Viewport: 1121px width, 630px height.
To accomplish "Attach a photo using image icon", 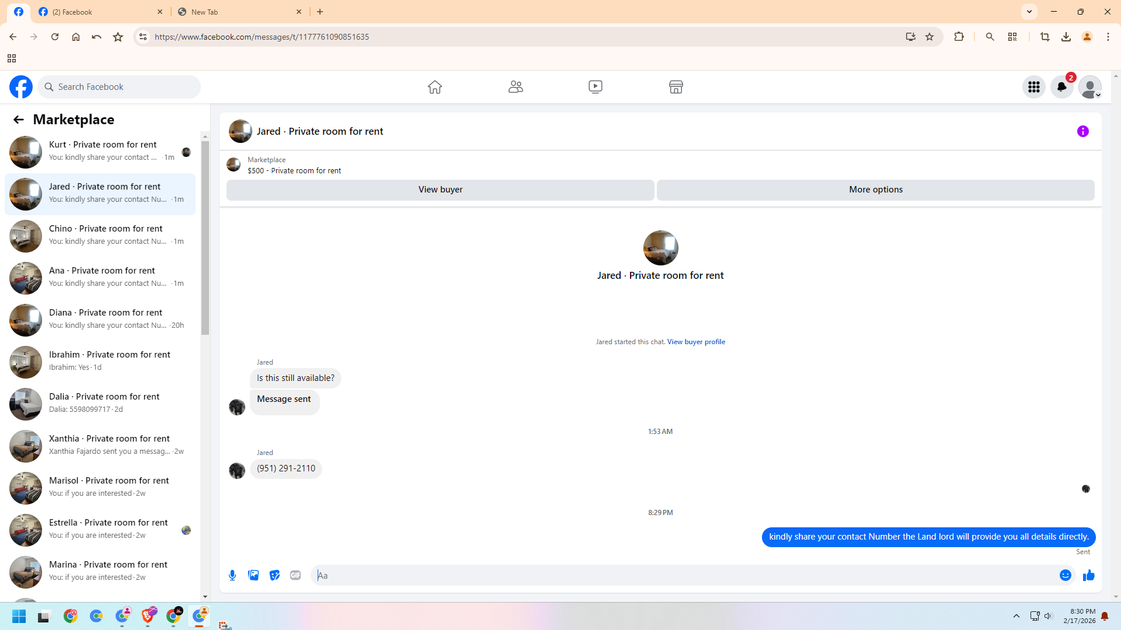I will (x=253, y=575).
